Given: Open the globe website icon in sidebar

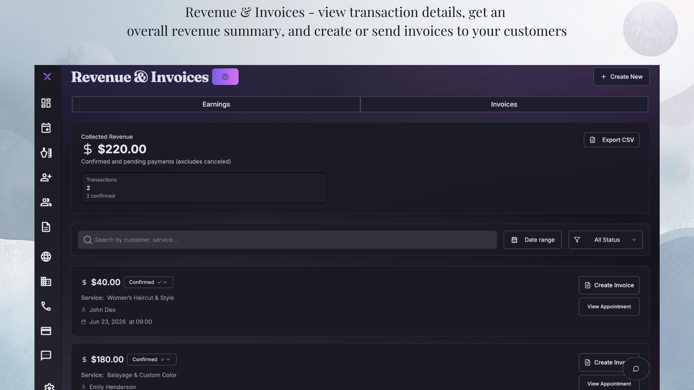Looking at the screenshot, I should coord(46,257).
